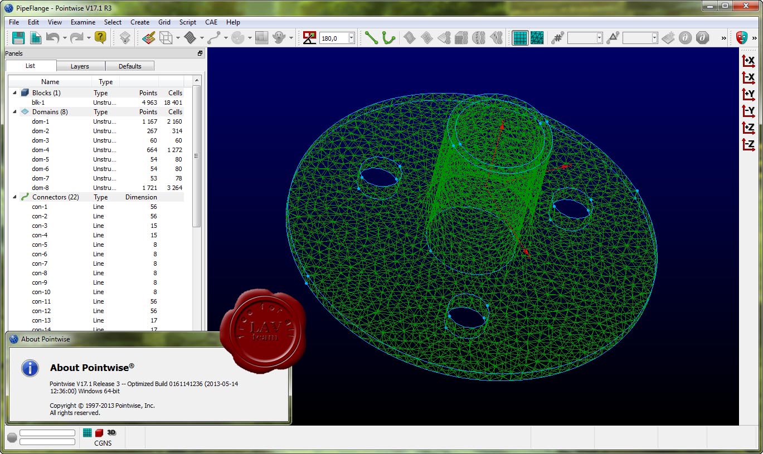Click the 3D indicator in status bar

click(x=111, y=432)
